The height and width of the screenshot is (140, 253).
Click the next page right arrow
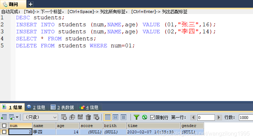tap(219, 117)
